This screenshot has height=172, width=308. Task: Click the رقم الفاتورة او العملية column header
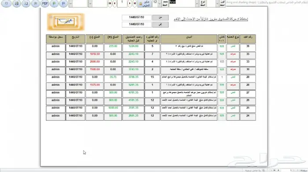(152, 39)
